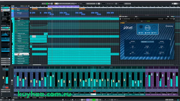The width and height of the screenshot is (180, 101).
Task: Click the red record button on Verve mixer channel
Action: 94,91
